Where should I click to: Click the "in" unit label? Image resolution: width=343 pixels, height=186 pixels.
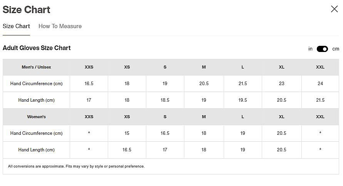pyautogui.click(x=310, y=49)
